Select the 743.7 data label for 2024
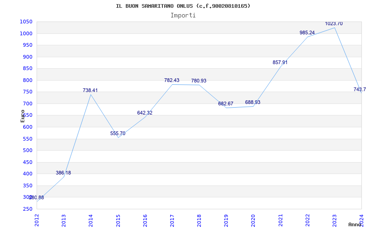Screen dimensions: 366x229 [360, 89]
